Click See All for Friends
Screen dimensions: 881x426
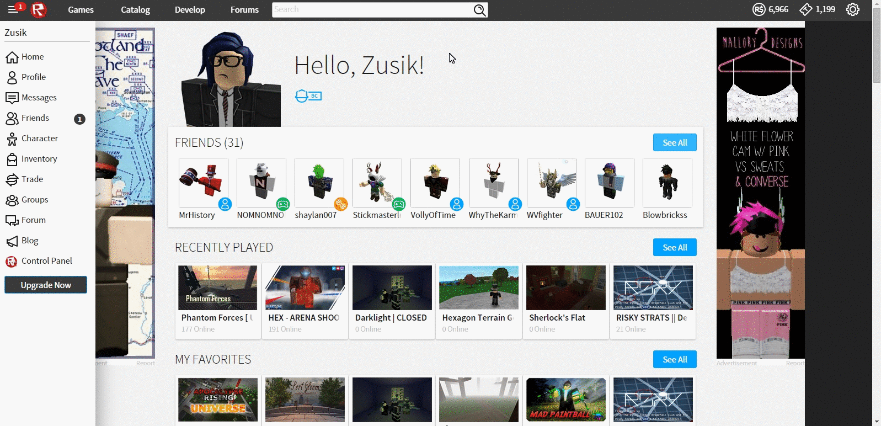[x=675, y=142]
